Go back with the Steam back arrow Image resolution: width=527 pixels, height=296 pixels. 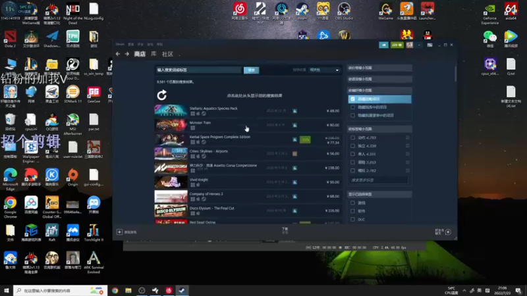point(118,54)
